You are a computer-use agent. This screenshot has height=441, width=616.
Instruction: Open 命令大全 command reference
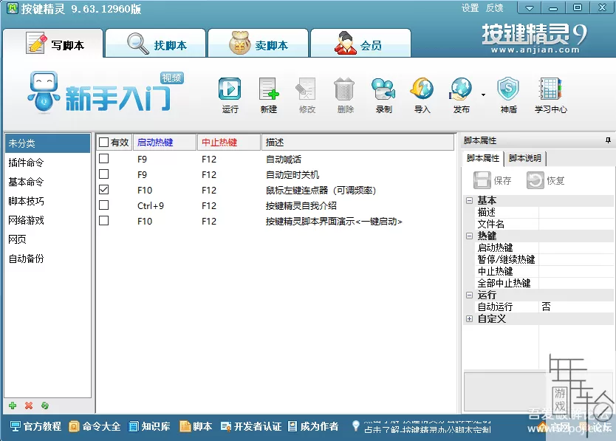(x=95, y=426)
